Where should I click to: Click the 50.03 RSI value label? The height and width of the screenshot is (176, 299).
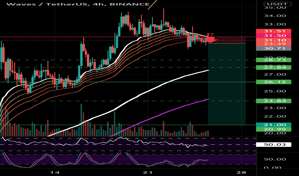274,145
